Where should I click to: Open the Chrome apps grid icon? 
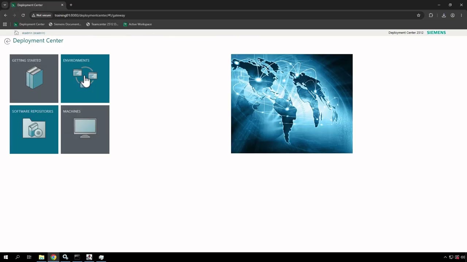[x=5, y=24]
